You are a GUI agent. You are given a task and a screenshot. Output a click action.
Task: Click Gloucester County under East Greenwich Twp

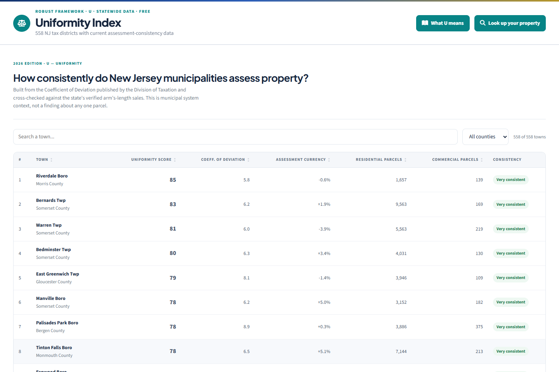(54, 282)
